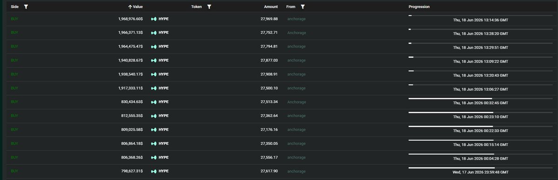Click the Token column header label
This screenshot has height=180, width=558.
click(196, 7)
